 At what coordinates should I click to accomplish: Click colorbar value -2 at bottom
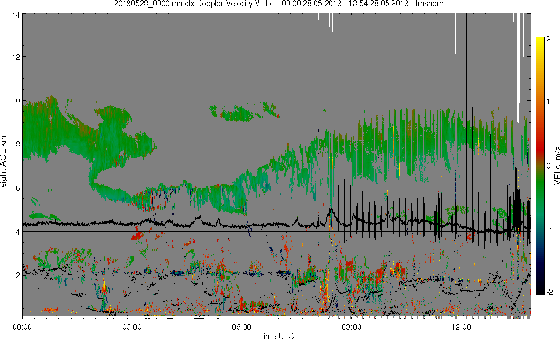(x=550, y=292)
